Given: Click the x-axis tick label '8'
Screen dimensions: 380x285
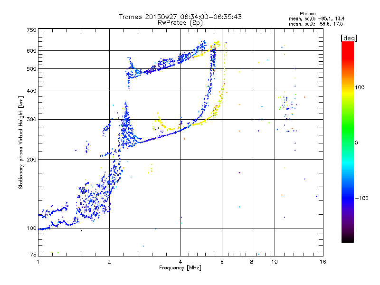Looking at the screenshot, I should (x=252, y=262).
